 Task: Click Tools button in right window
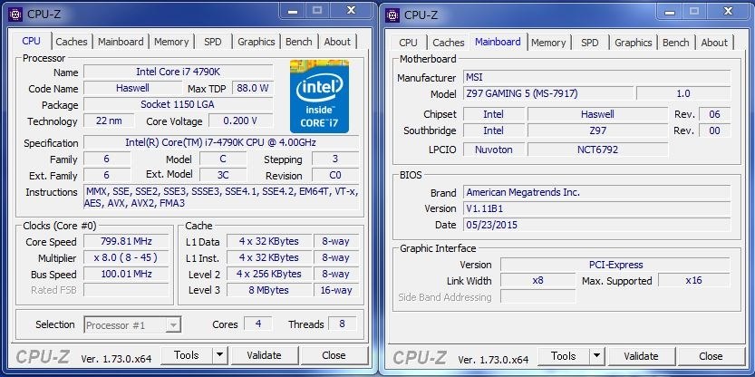pos(564,356)
